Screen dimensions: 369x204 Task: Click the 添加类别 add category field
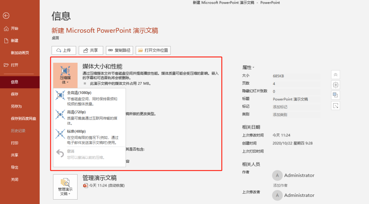280,115
